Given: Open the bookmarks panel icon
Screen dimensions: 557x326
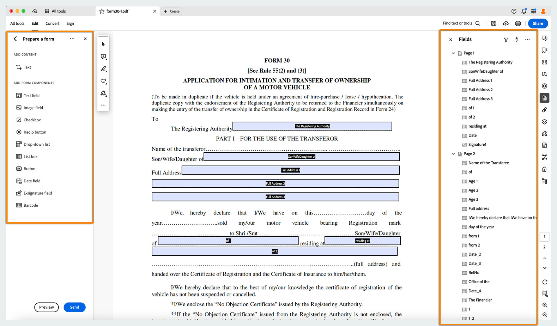Looking at the screenshot, I should coord(545,50).
